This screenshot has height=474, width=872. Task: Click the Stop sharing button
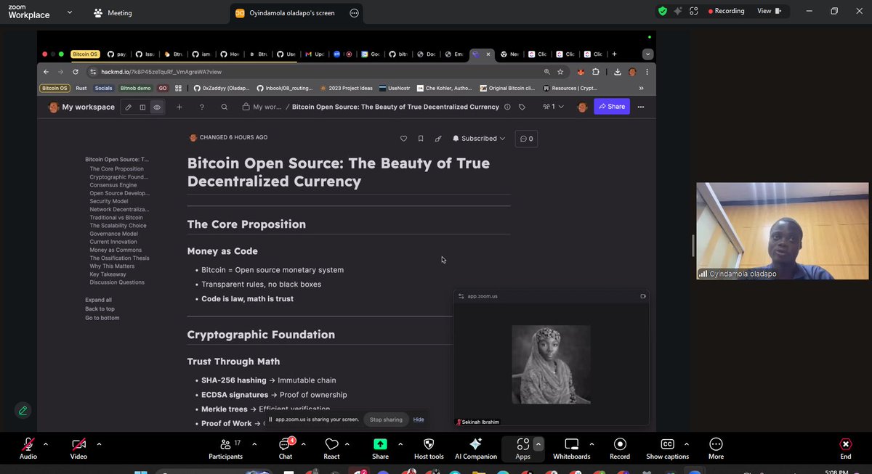386,420
